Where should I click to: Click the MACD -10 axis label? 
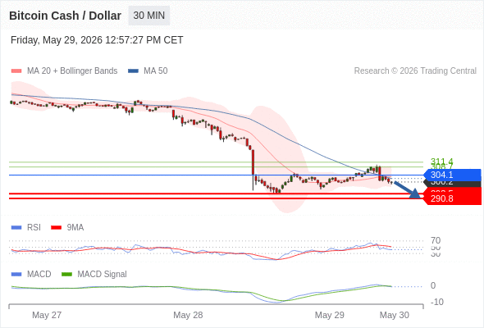(x=436, y=302)
